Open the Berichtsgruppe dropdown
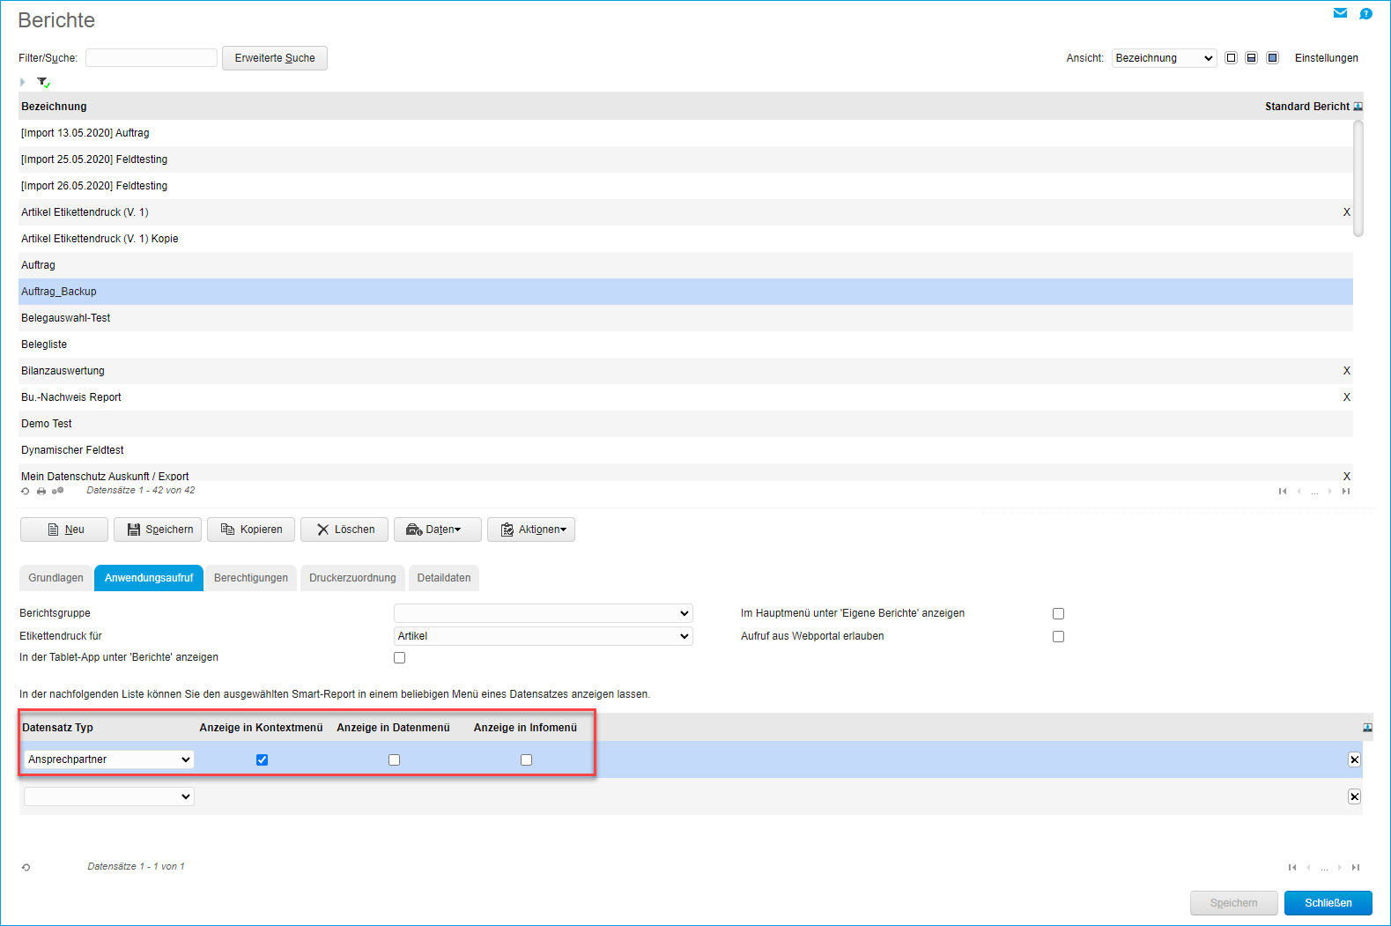The height and width of the screenshot is (926, 1391). tap(543, 613)
